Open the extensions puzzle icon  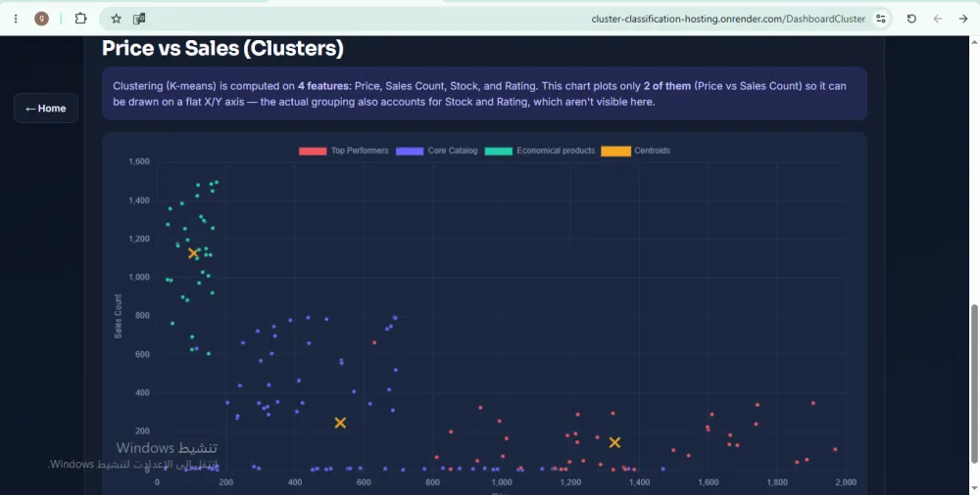(x=80, y=19)
